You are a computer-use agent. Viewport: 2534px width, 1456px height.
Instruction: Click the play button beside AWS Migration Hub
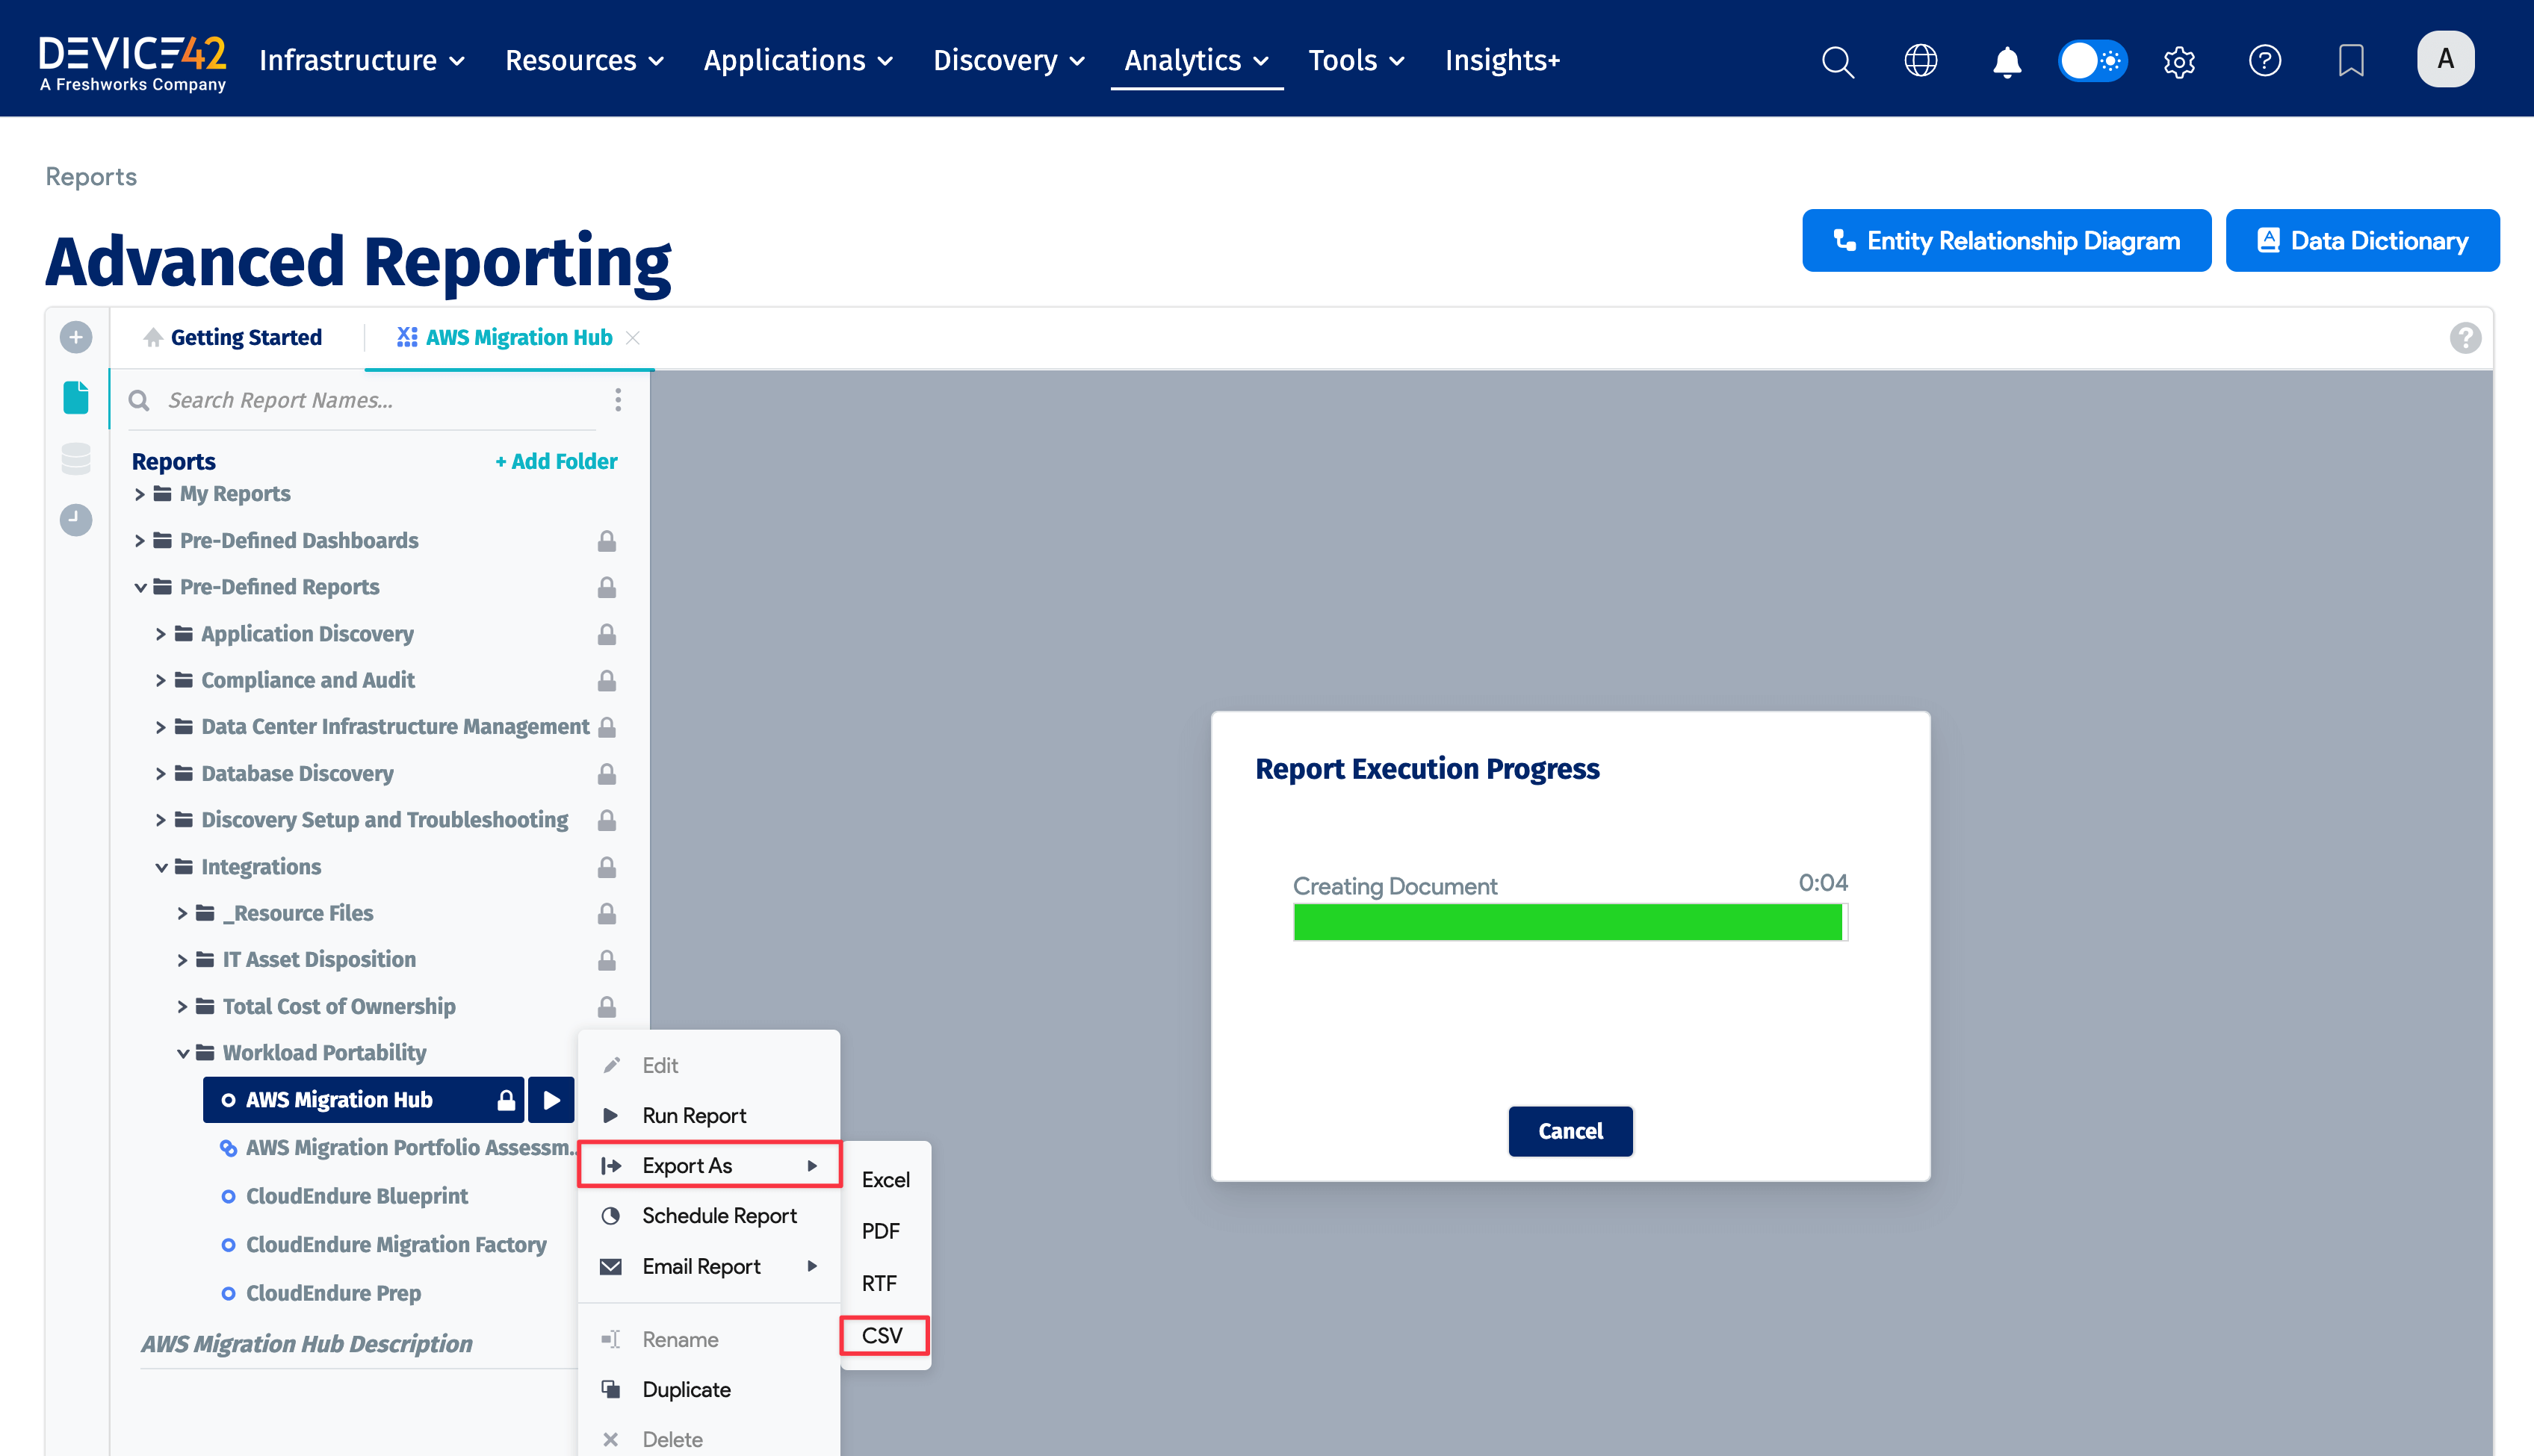tap(551, 1100)
